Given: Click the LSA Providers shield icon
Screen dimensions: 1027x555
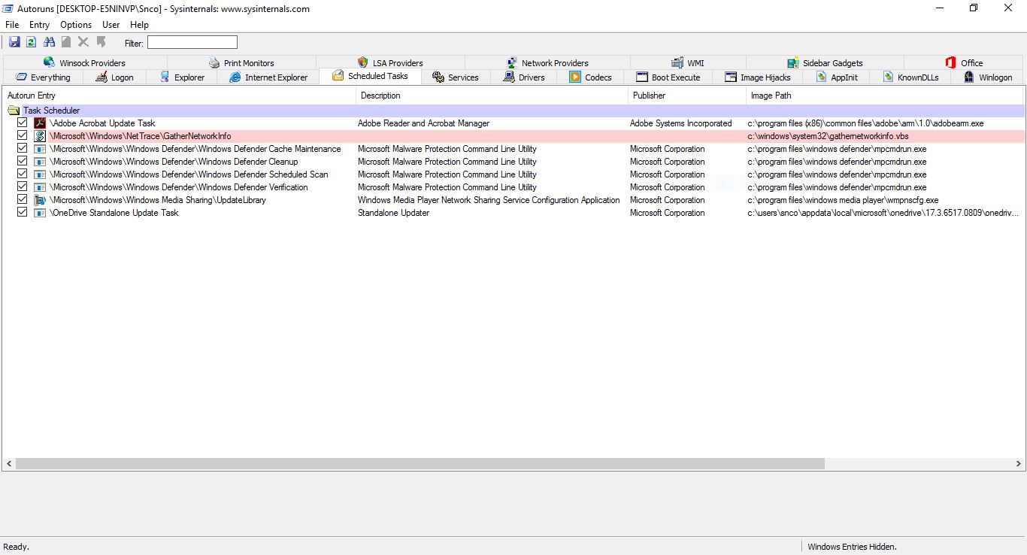Looking at the screenshot, I should click(363, 62).
